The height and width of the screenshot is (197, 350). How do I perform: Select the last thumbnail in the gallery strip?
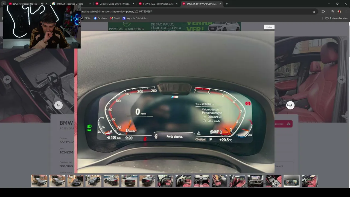tap(310, 181)
